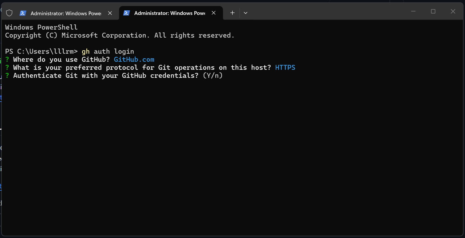The image size is (465, 238).
Task: Select the second Administrator PowerShell tab
Action: pyautogui.click(x=171, y=13)
